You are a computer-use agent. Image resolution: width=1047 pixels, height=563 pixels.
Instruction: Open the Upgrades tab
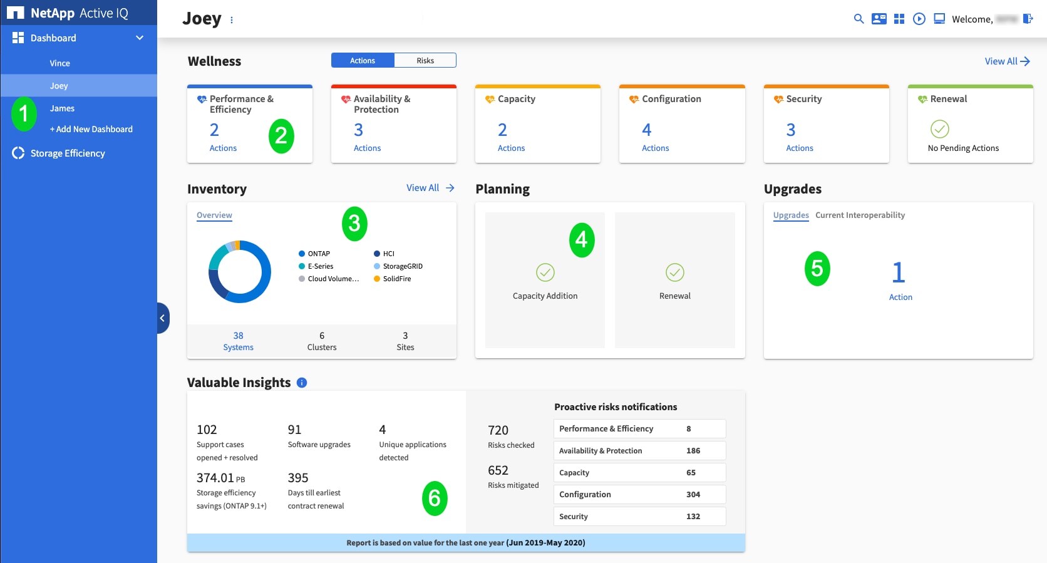pyautogui.click(x=791, y=215)
